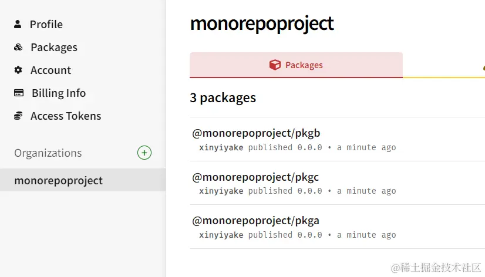
Task: Go to Account settings
Action: (x=50, y=70)
